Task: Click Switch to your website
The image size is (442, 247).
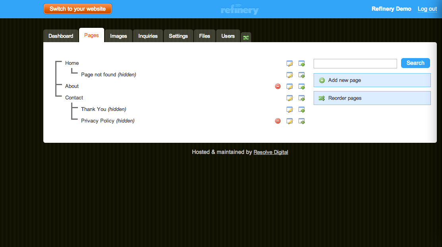Action: (78, 8)
